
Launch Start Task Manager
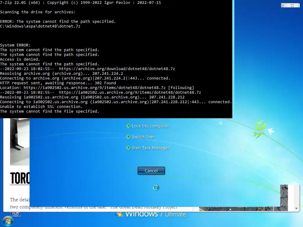pyautogui.click(x=148, y=148)
